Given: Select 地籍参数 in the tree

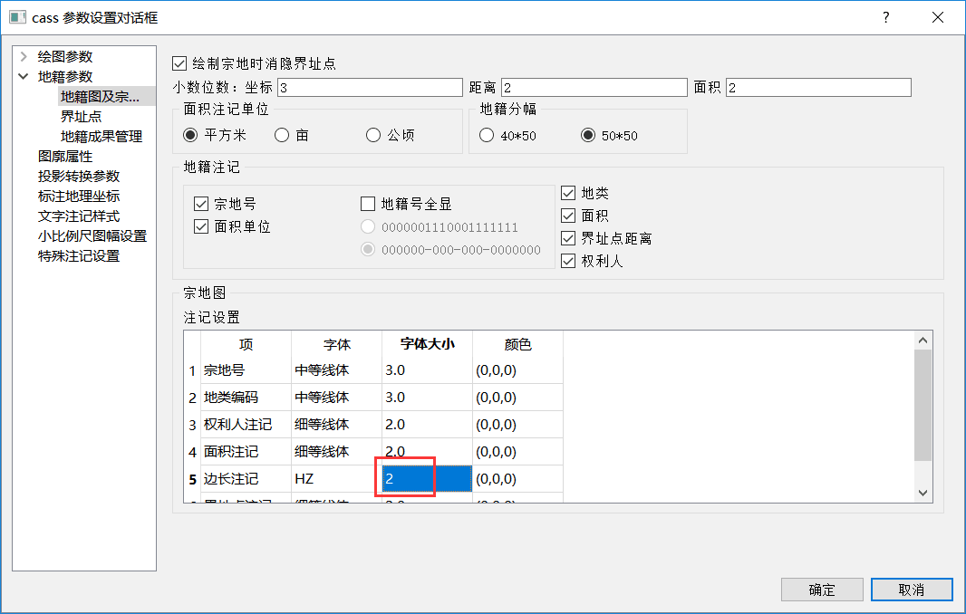Looking at the screenshot, I should 64,76.
